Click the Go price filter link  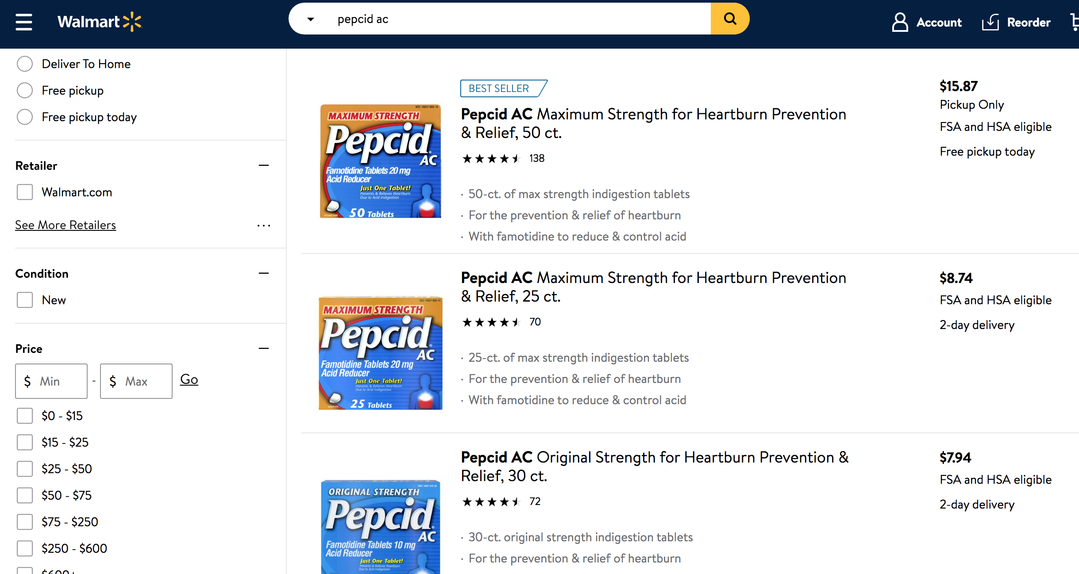click(x=189, y=379)
